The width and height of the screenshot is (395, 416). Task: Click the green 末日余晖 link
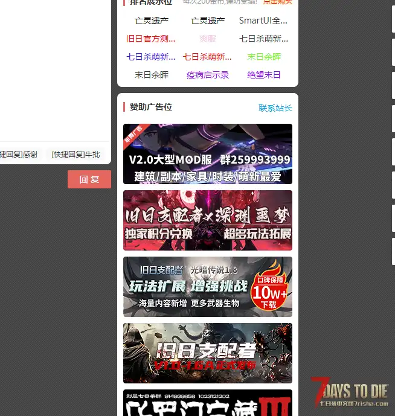point(264,57)
